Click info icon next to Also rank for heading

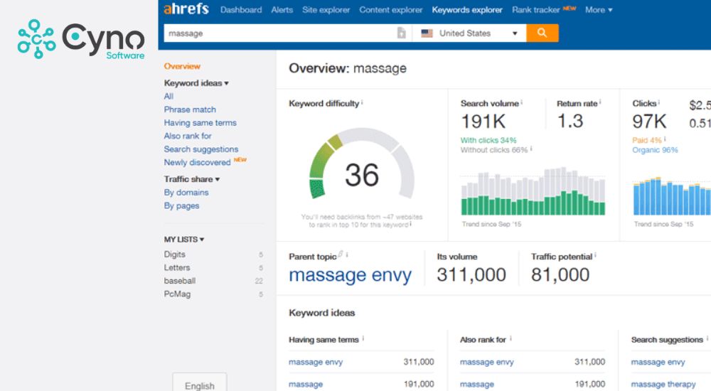[510, 338]
